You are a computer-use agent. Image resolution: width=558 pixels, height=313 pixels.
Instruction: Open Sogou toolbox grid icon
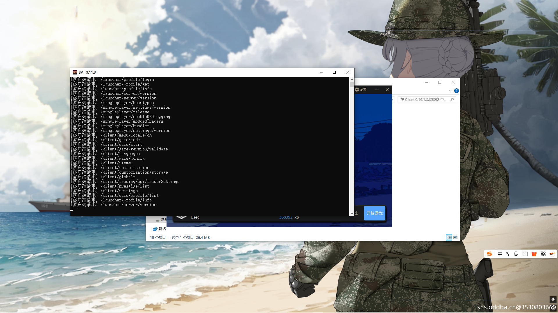pyautogui.click(x=543, y=254)
